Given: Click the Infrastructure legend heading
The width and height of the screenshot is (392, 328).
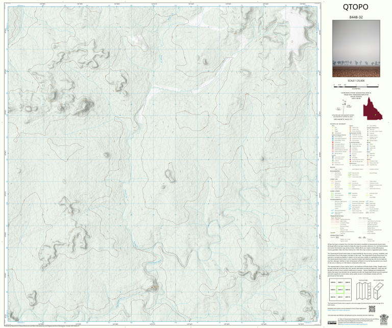Looking at the screenshot, I should point(337,235).
